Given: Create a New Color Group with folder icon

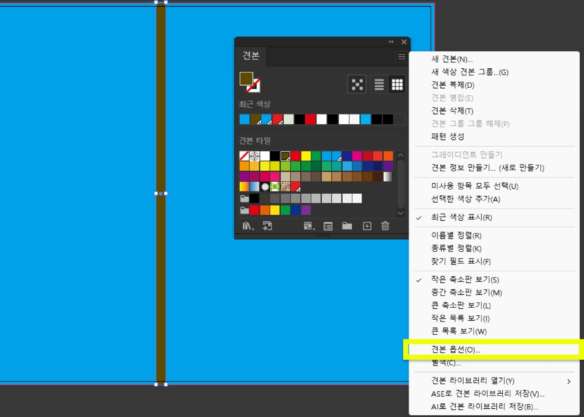Looking at the screenshot, I should (347, 226).
